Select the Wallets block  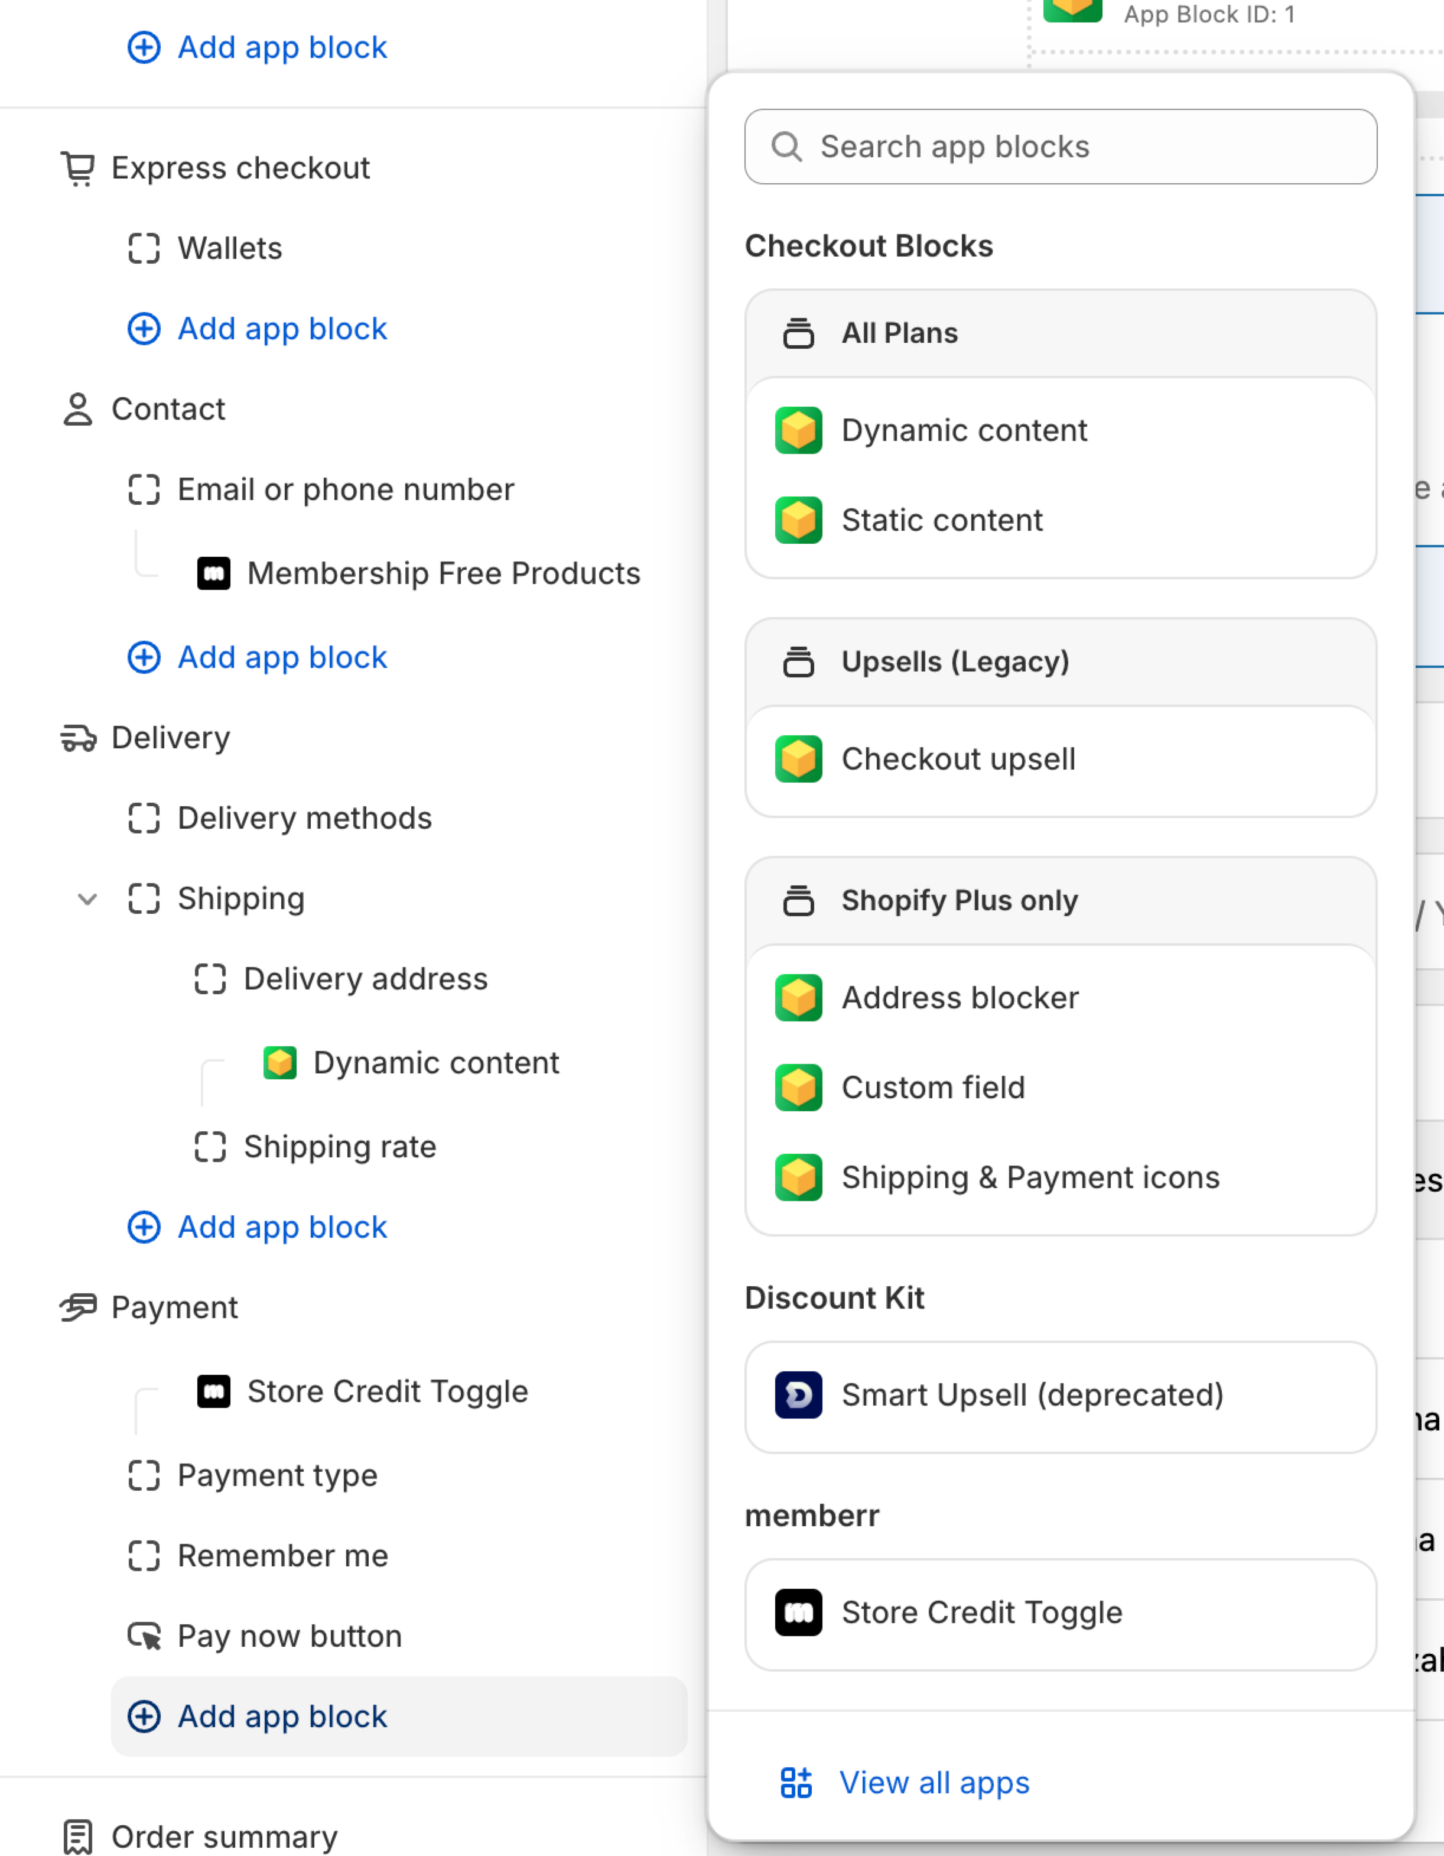(x=229, y=249)
